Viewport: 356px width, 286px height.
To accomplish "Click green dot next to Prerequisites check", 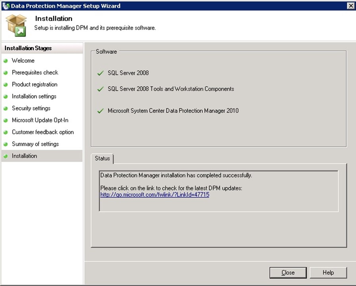I will pos(6,73).
